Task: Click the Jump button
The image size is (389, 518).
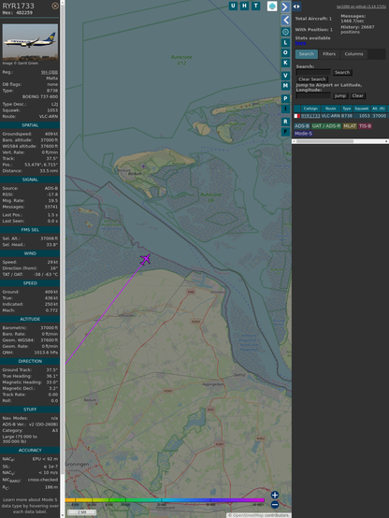Action: 340,95
